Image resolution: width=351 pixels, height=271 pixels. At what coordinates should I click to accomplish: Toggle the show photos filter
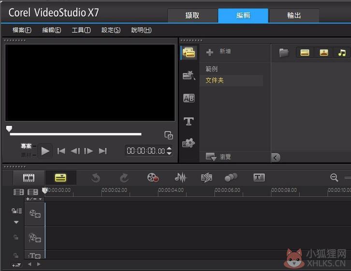pos(324,53)
